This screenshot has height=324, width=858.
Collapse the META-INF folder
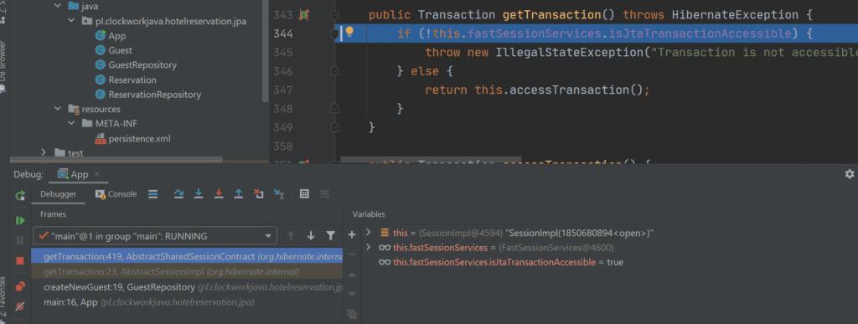72,123
